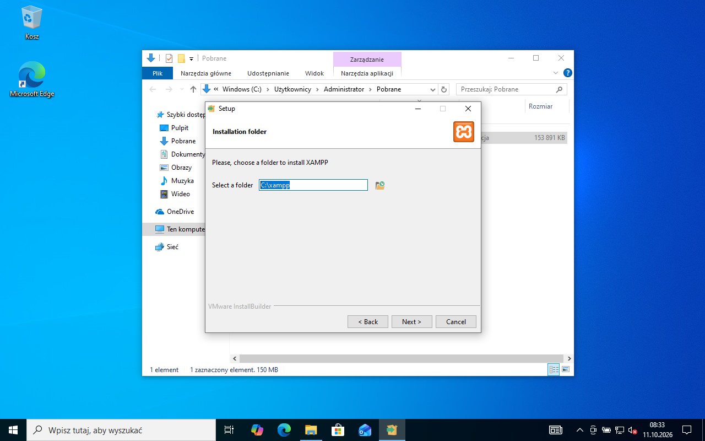Screen dimensions: 705x441
Task: Click the XAMPP installer taskbar icon
Action: coord(392,430)
